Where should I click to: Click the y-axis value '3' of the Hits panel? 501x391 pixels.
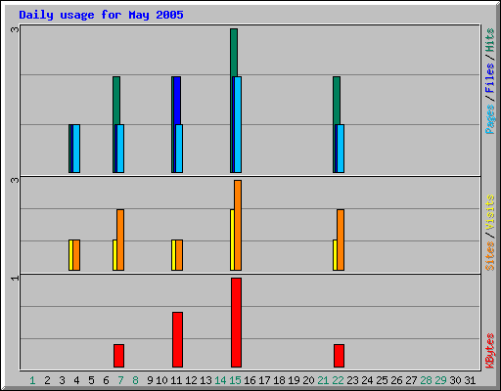[15, 29]
